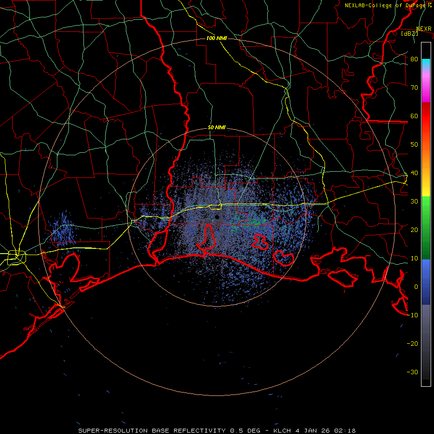Click the green band of the color scale

pyautogui.click(x=426, y=228)
